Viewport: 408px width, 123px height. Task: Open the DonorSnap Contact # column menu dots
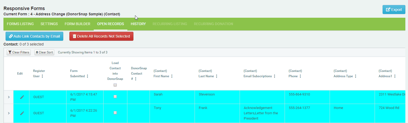[x=136, y=79]
